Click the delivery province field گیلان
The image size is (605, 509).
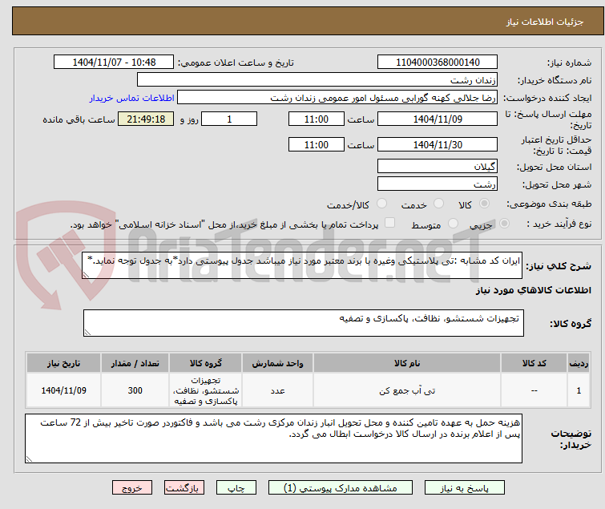click(x=438, y=166)
